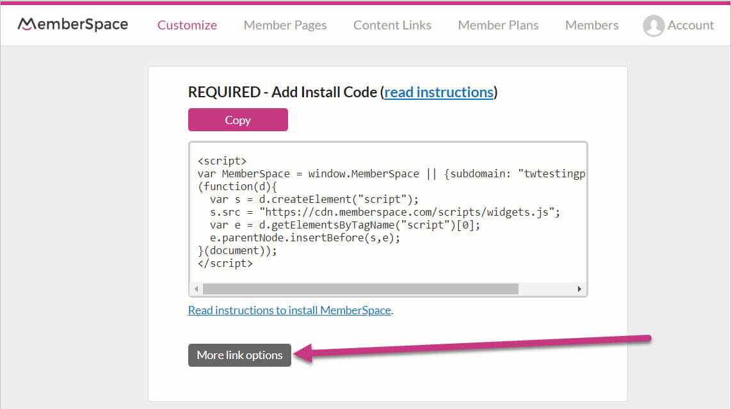Open the Account menu label
The width and height of the screenshot is (731, 409).
pos(691,25)
